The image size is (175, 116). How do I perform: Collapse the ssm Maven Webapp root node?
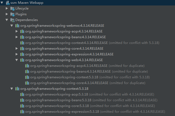tap(2, 3)
